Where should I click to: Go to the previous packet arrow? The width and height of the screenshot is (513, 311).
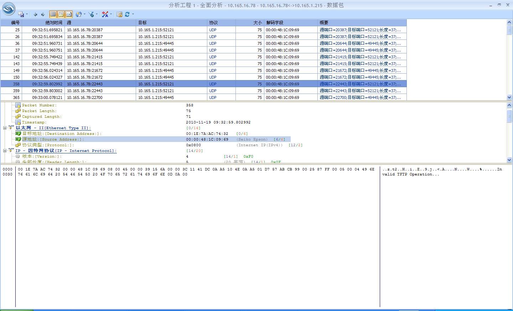pos(35,15)
